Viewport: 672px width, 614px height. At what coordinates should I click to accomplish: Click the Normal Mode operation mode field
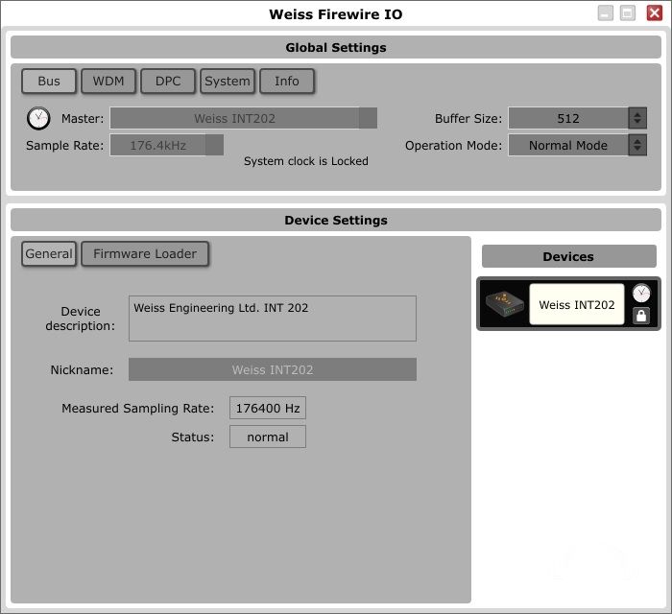coord(568,145)
